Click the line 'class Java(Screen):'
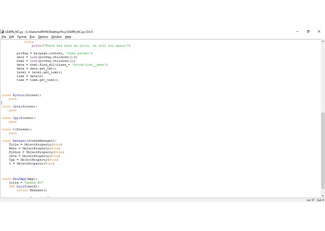The width and height of the screenshot is (325, 231). point(20,107)
